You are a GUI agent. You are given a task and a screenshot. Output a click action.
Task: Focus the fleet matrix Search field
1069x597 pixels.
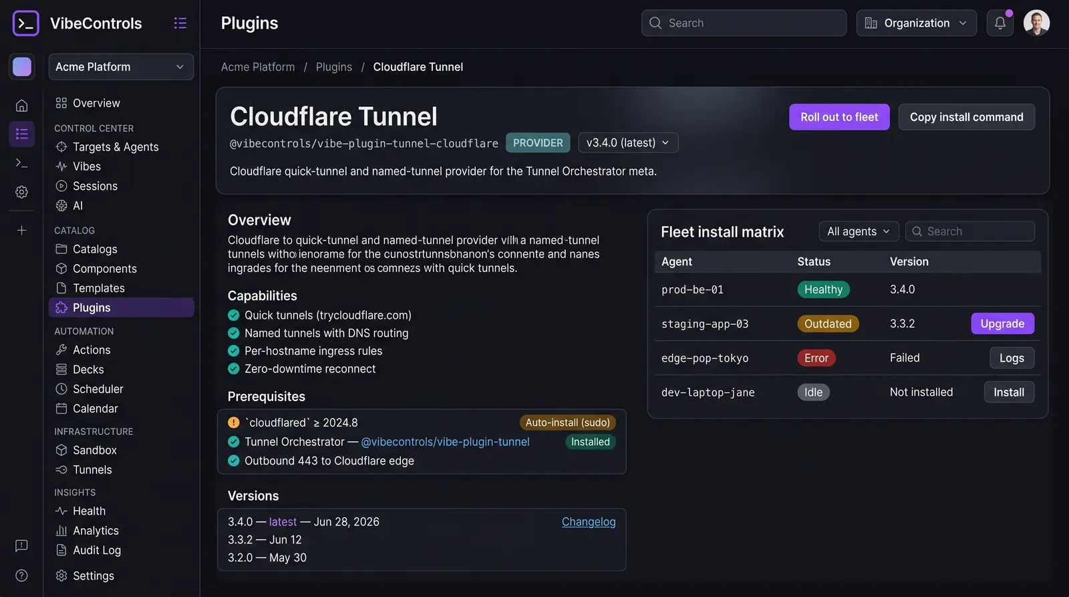click(x=970, y=231)
